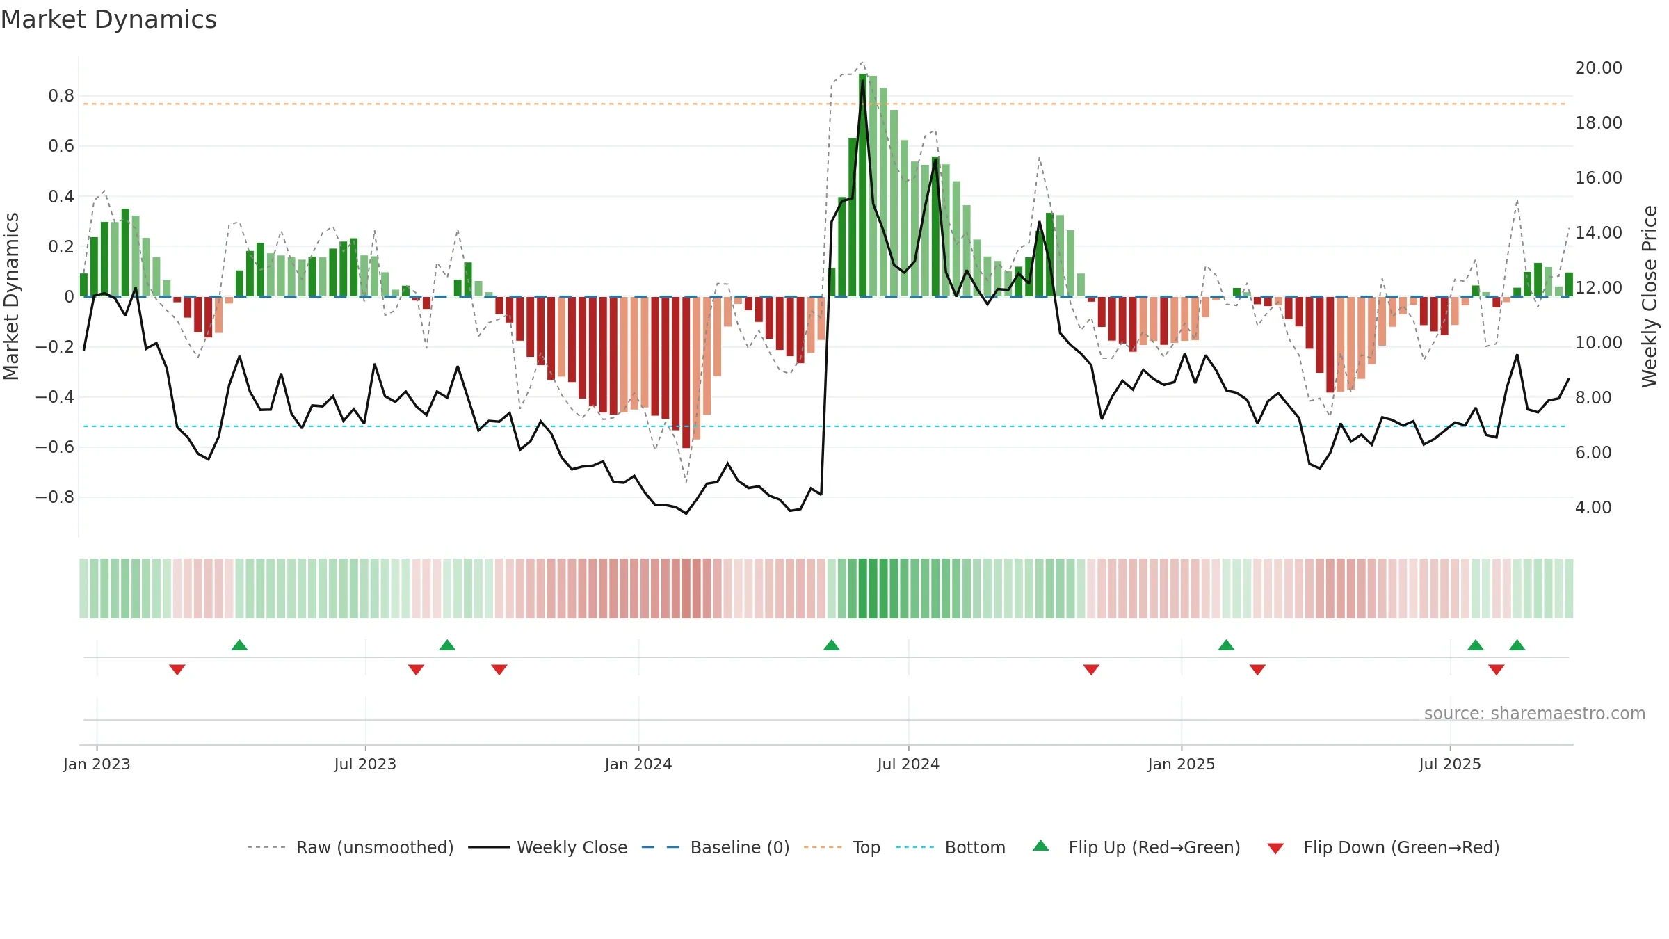
Task: Click the 16.00 right axis price label
Action: (x=1599, y=178)
